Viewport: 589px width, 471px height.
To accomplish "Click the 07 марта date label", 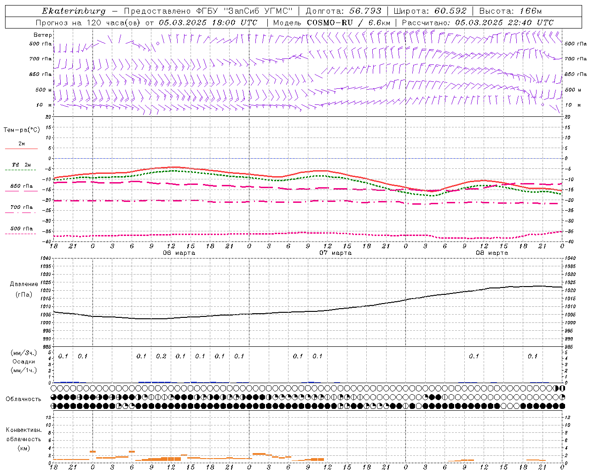I will coord(335,253).
